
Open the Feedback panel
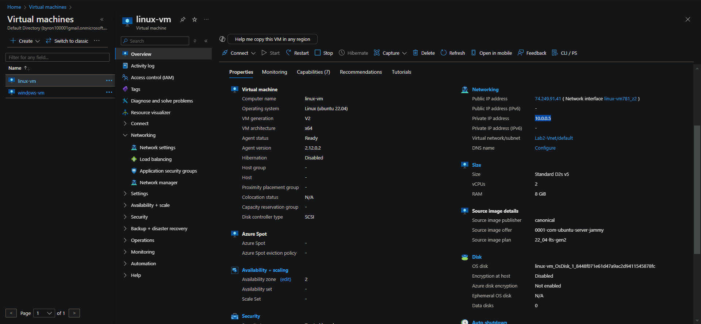532,53
